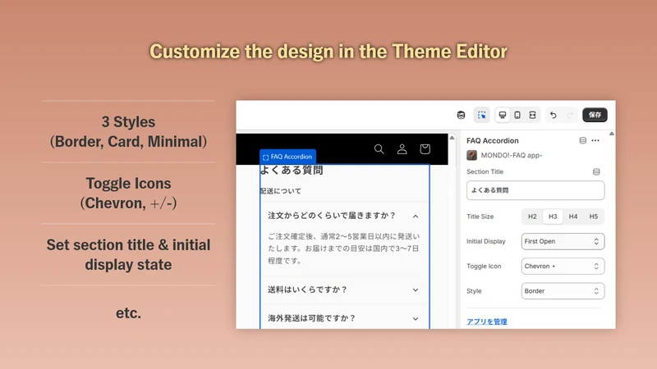Switch to desktop preview view
Image resolution: width=657 pixels, height=369 pixels.
coord(503,115)
